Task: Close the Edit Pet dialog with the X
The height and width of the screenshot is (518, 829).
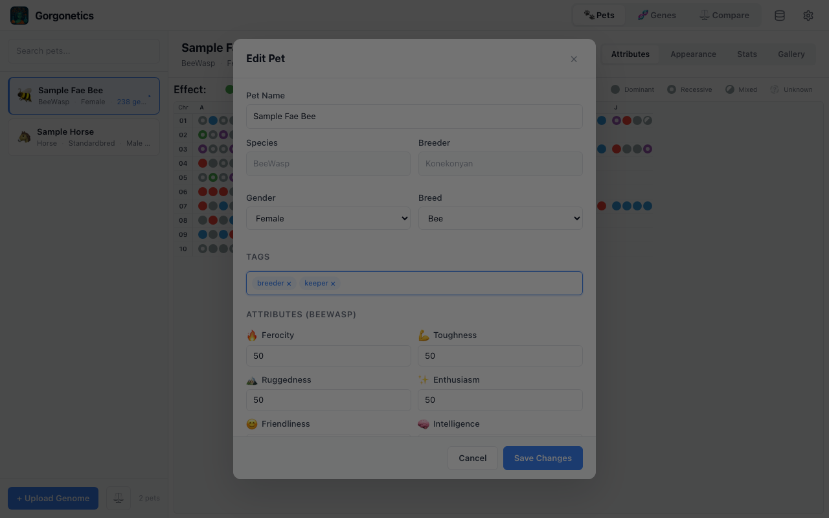Action: click(574, 59)
